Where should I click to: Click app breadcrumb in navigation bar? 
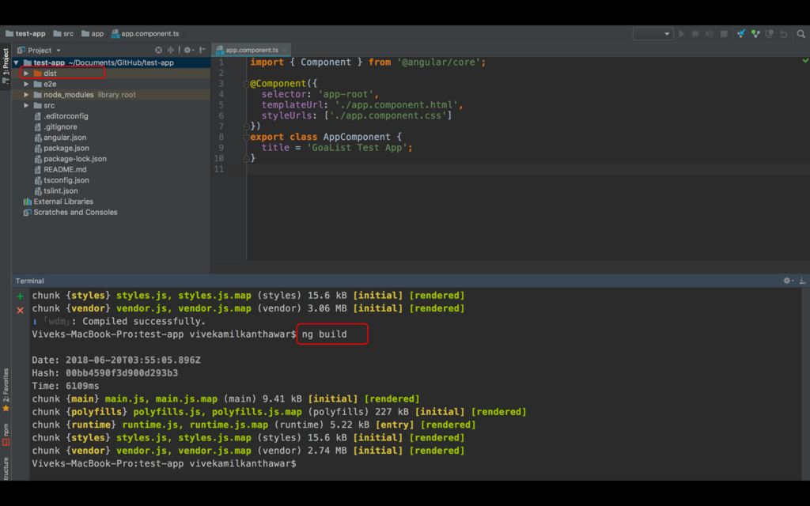tap(93, 33)
